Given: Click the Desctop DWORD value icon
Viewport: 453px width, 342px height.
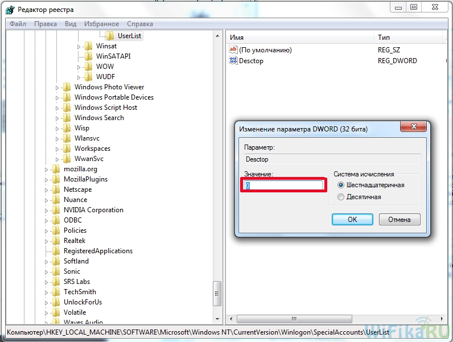Looking at the screenshot, I should click(233, 61).
